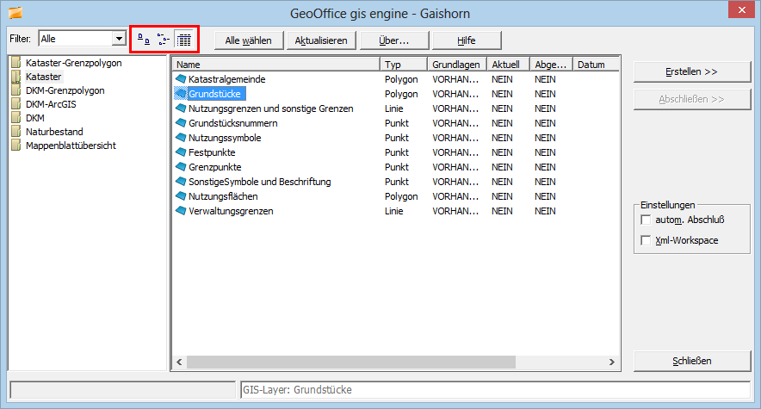761x409 pixels.
Task: Switch to small icons list view
Action: tap(164, 40)
